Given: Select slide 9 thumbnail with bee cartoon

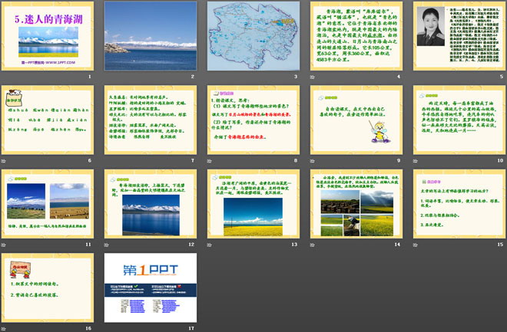Looking at the screenshot, I should pos(356,120).
